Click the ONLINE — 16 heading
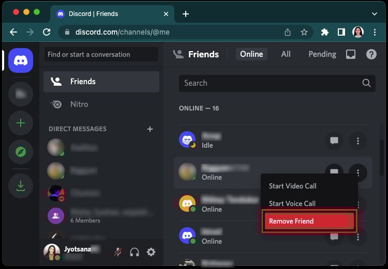Screen dimensions: 388x269 coord(199,108)
